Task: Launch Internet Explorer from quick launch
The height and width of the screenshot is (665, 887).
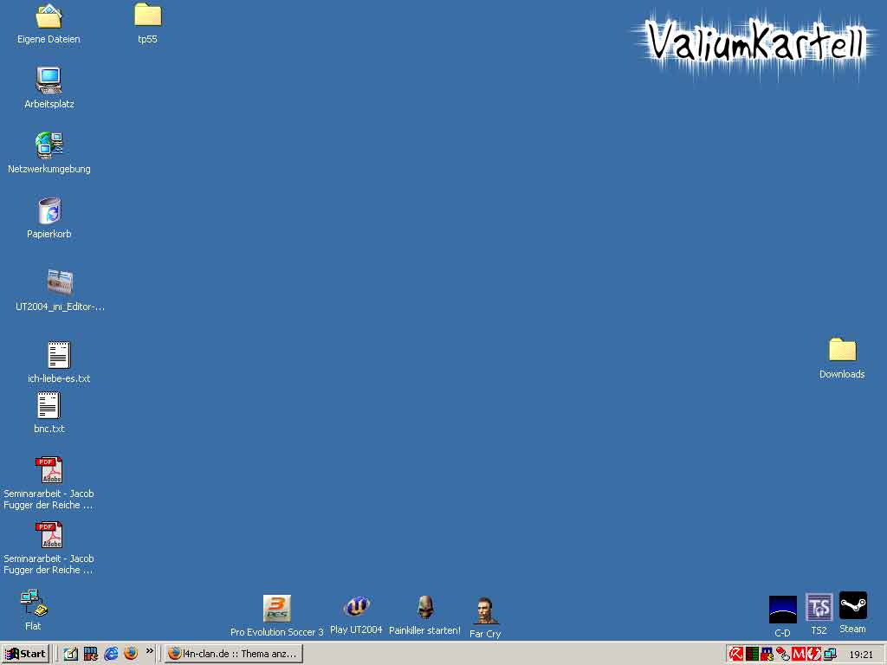Action: click(x=111, y=654)
